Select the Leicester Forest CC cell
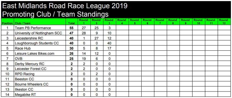The height and width of the screenshot is (98, 232). point(40,69)
